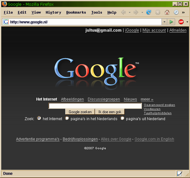Open the Help menu
Viewport: 190px width, 178px height.
point(112,12)
